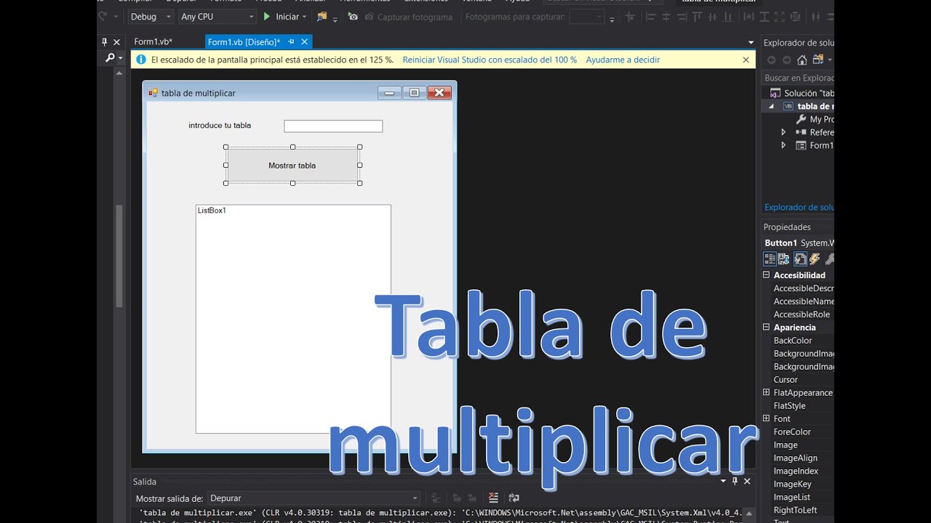The image size is (931, 523).
Task: Collapse the tabla de multiplicar project node
Action: click(772, 106)
